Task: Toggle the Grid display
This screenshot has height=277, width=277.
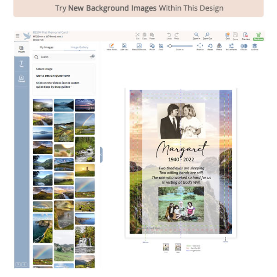Action: pos(227,35)
